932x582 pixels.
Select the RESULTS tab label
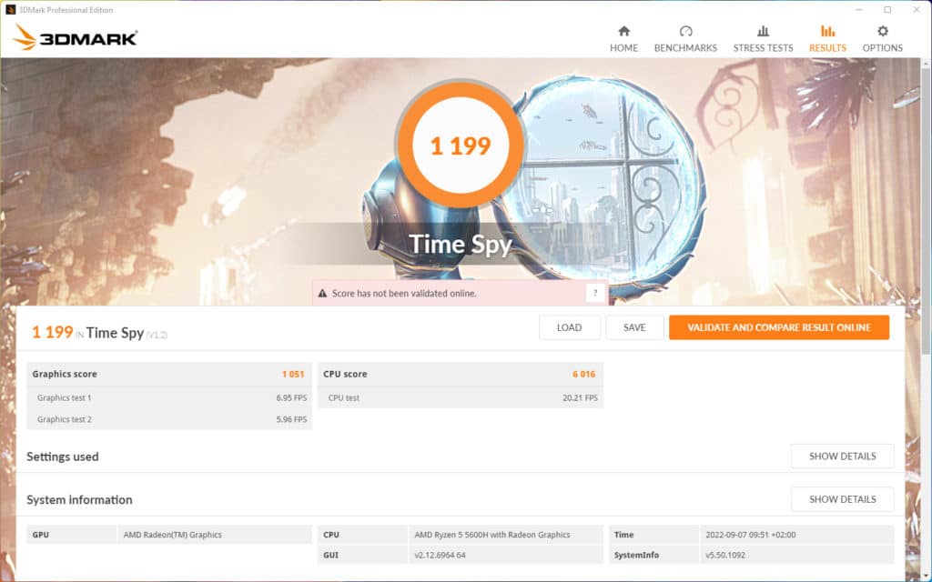[x=827, y=47]
